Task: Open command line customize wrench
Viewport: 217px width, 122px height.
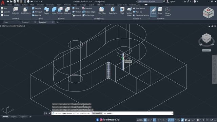Action: coord(50,113)
